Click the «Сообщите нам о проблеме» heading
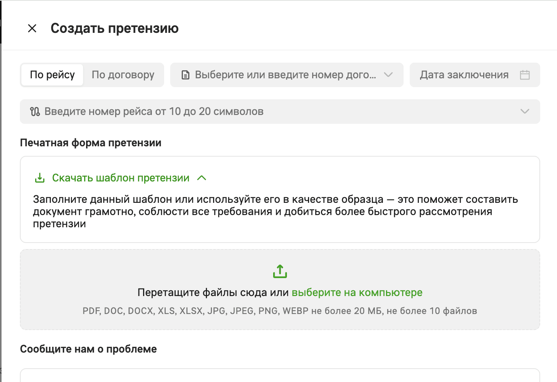The height and width of the screenshot is (382, 557). pos(88,349)
